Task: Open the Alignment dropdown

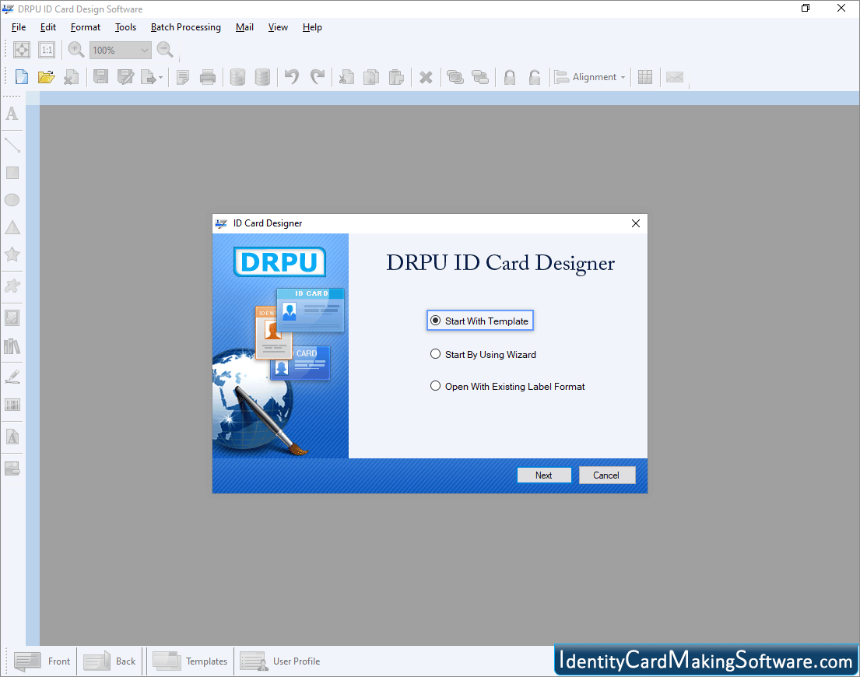Action: coord(622,76)
